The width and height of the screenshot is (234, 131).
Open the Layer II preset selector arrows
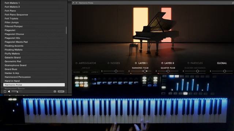click(x=156, y=71)
